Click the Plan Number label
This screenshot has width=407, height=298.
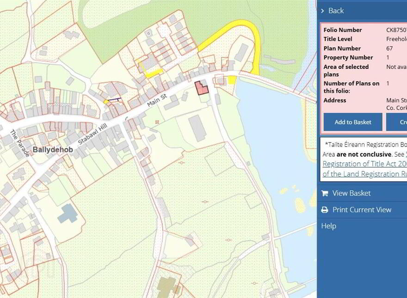(342, 49)
